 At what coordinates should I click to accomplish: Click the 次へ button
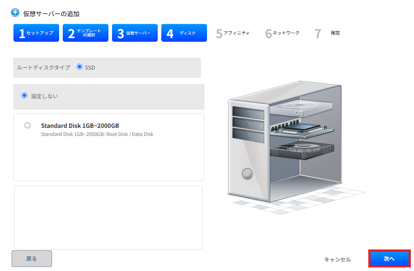point(389,258)
